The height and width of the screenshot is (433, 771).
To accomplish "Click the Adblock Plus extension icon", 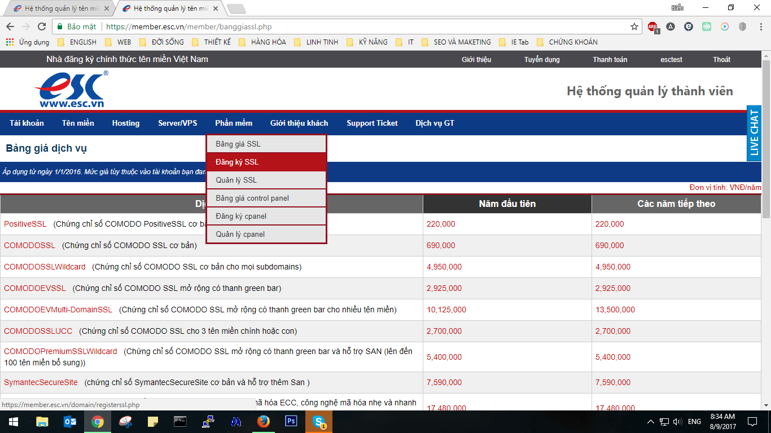I will coord(653,26).
